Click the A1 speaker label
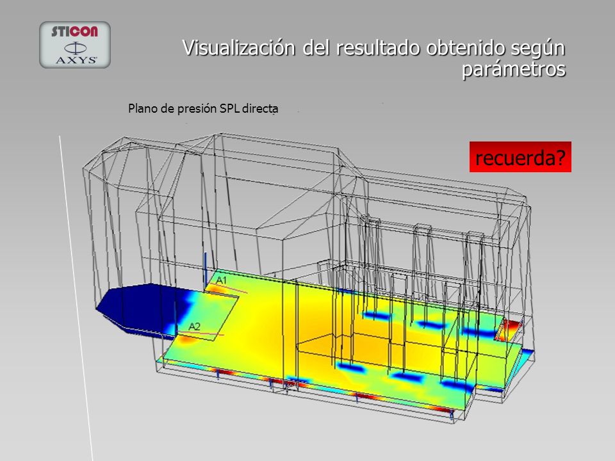This screenshot has width=615, height=461. click(x=222, y=280)
